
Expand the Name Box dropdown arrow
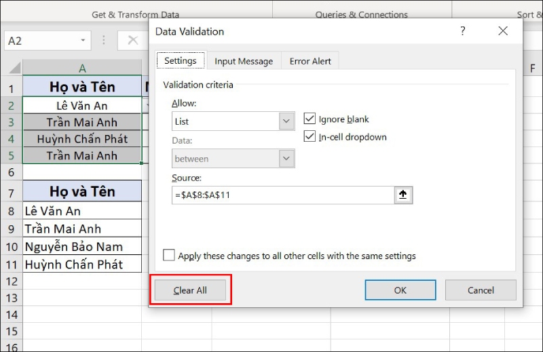pos(83,40)
